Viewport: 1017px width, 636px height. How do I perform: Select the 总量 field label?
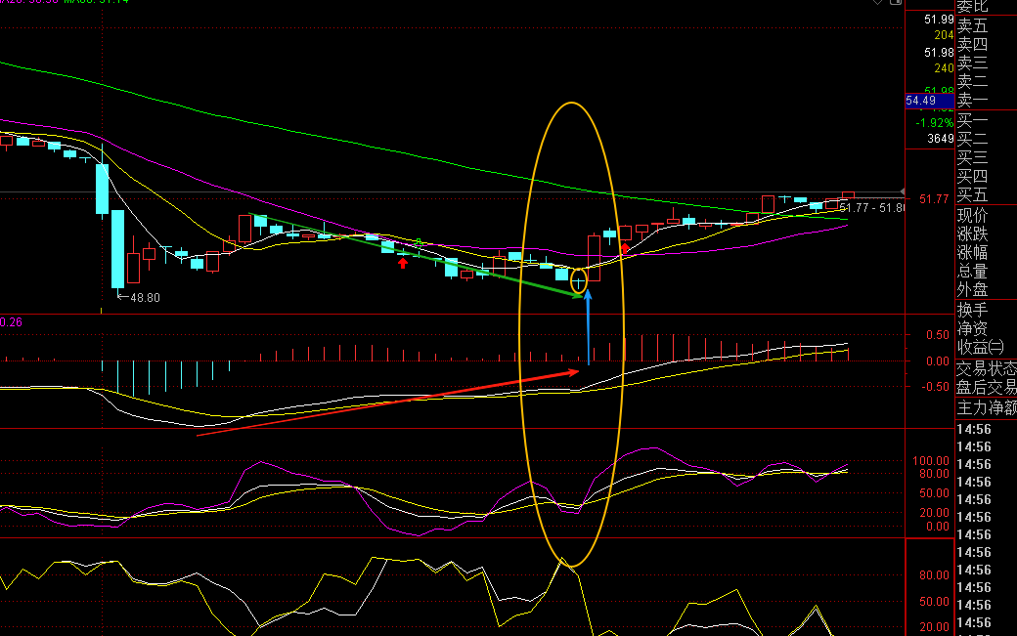coord(972,271)
